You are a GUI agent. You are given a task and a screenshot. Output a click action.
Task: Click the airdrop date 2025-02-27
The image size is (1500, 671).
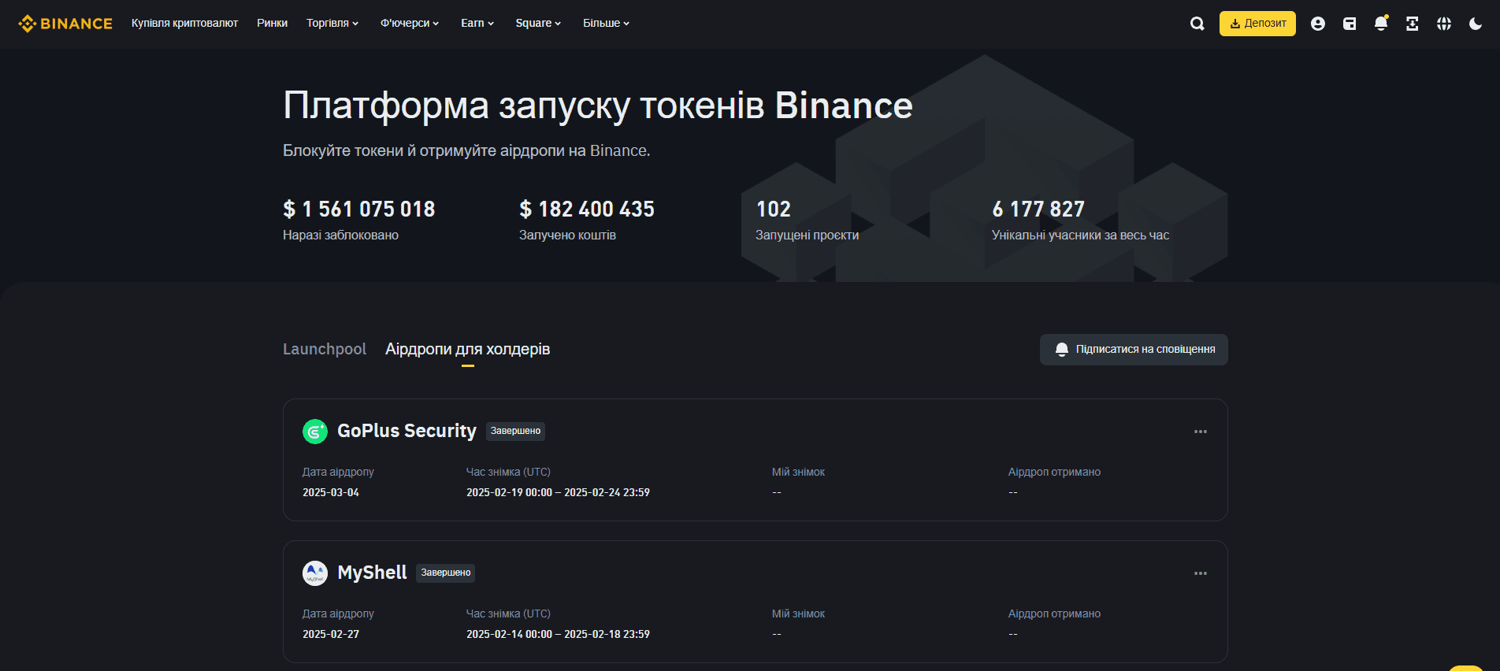[331, 634]
